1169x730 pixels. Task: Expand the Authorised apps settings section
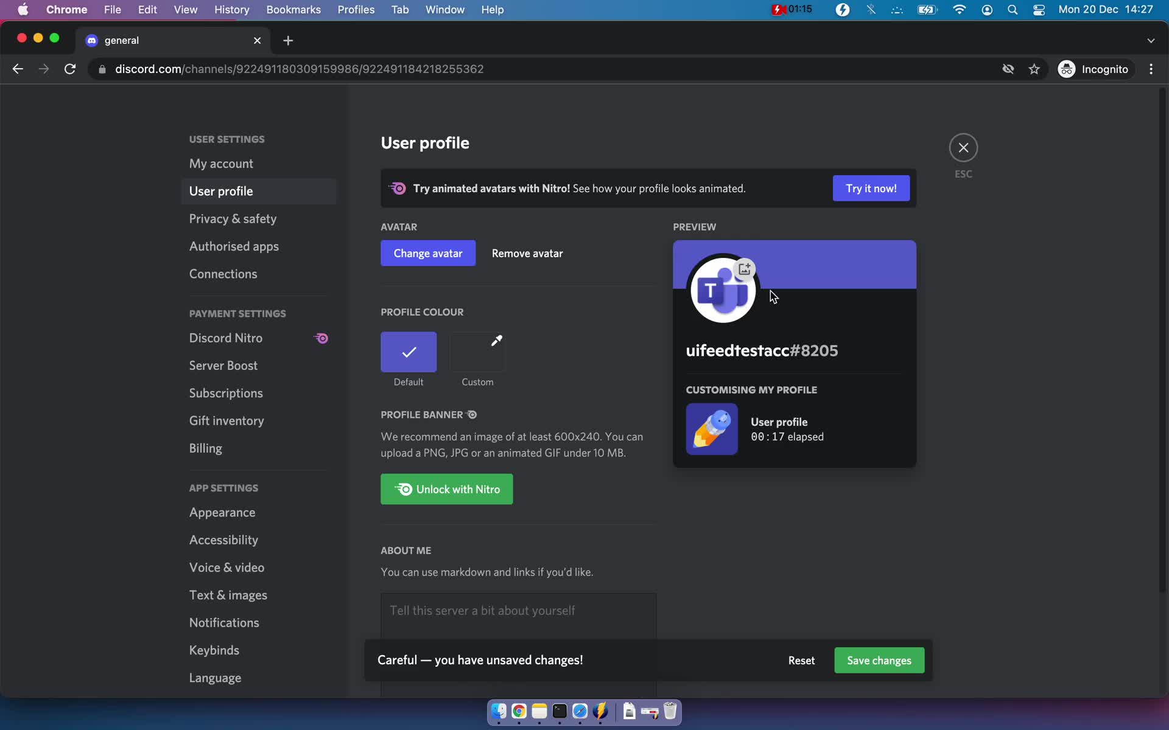[234, 246]
